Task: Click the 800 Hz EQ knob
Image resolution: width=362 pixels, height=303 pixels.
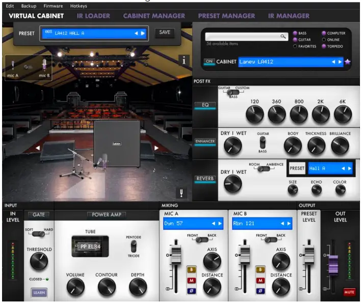Action: click(299, 114)
